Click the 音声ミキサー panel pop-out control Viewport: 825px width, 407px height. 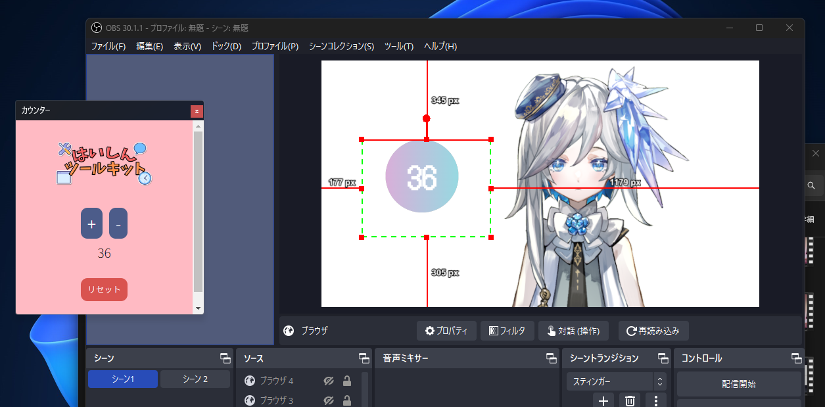[551, 358]
